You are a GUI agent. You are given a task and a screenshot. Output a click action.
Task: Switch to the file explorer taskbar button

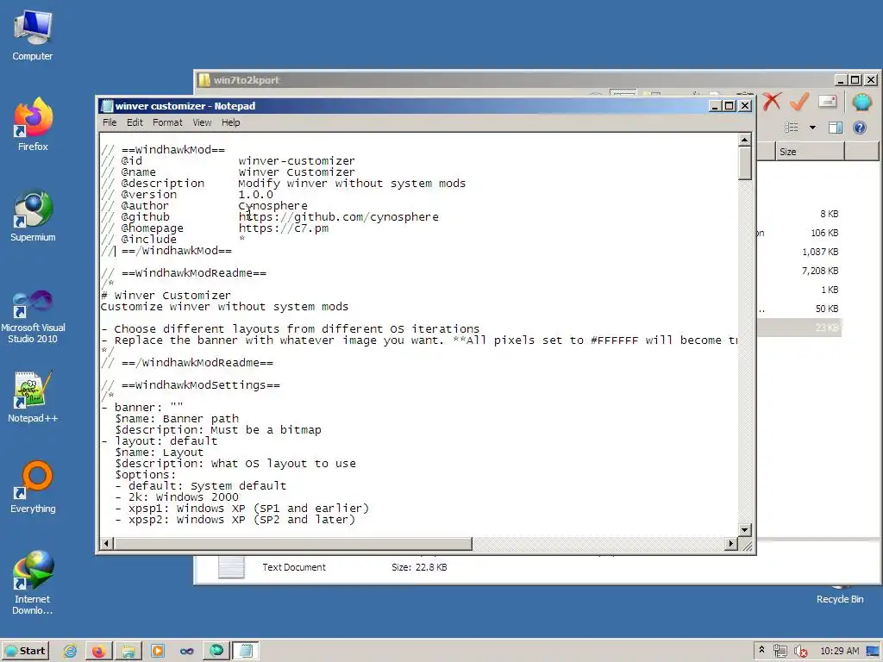(x=128, y=651)
